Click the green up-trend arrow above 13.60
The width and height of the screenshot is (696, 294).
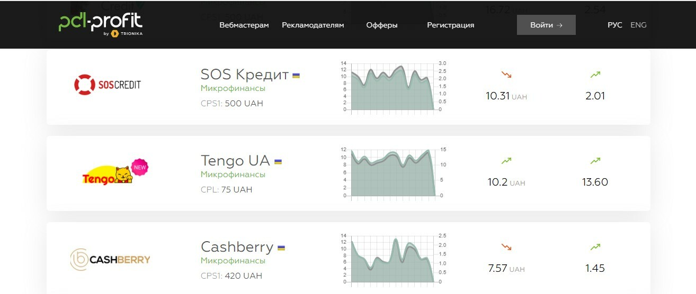[595, 161]
